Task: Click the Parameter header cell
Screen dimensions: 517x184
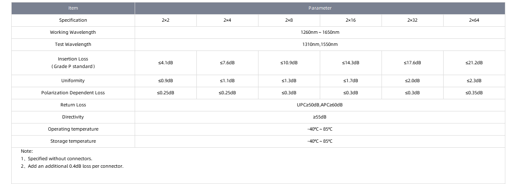Action: 320,8
